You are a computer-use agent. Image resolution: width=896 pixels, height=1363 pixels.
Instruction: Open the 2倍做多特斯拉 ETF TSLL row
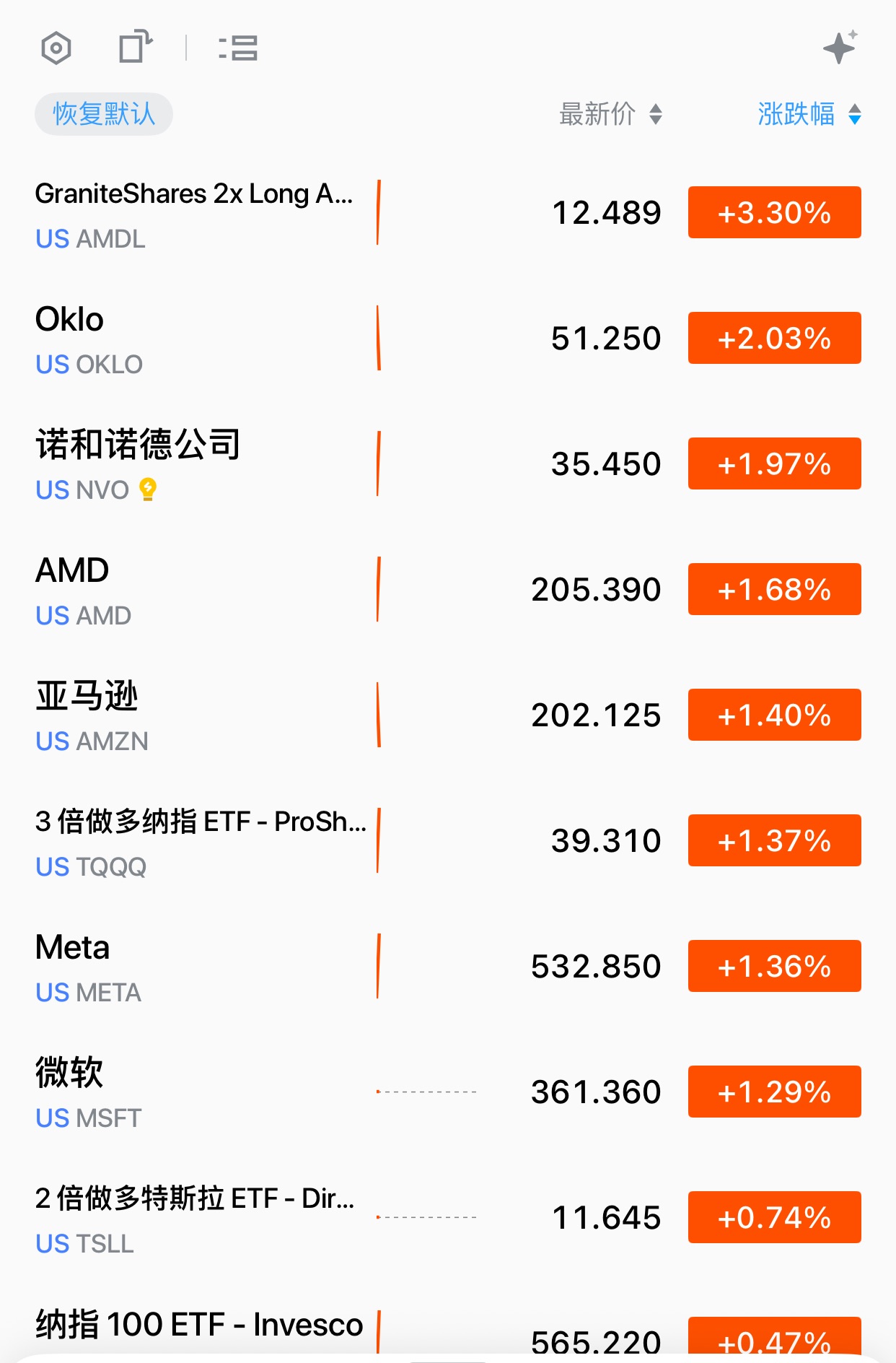click(195, 1218)
